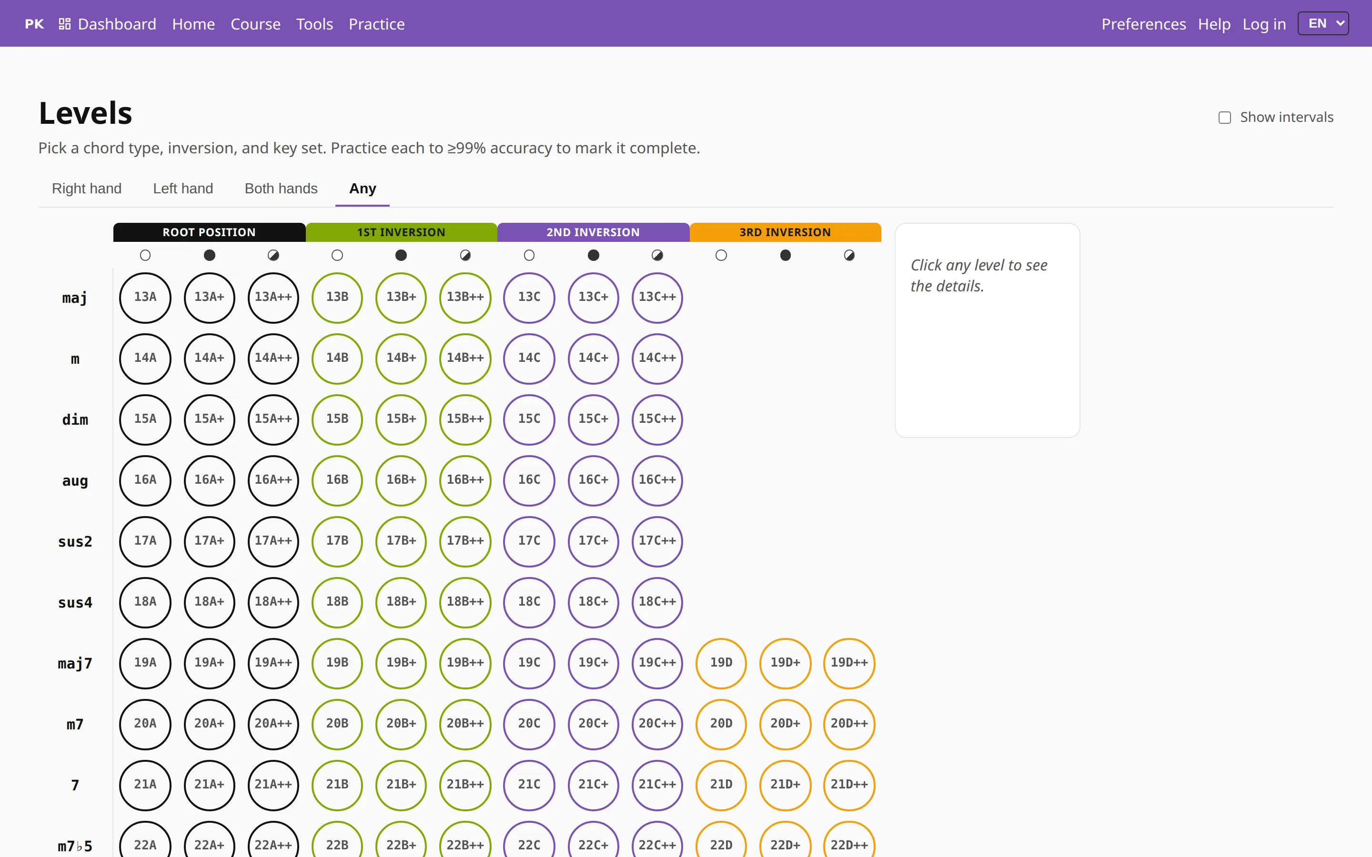Click the maj7 row label
Viewport: 1372px width, 857px height.
75,663
